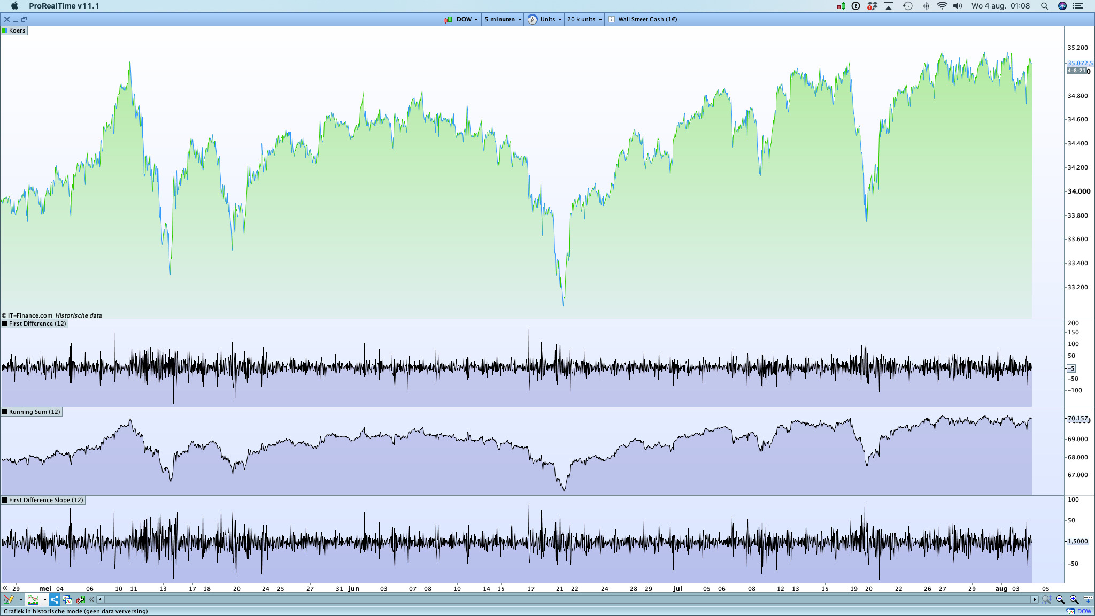The width and height of the screenshot is (1095, 616).
Task: Open chart settings wrench icon
Action: click(81, 599)
